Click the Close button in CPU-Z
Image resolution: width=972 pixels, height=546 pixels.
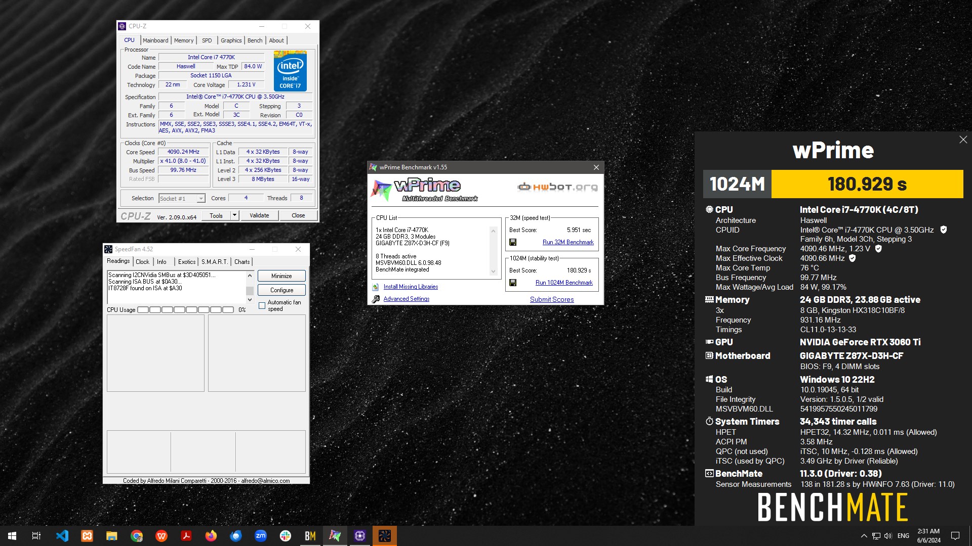pyautogui.click(x=298, y=215)
